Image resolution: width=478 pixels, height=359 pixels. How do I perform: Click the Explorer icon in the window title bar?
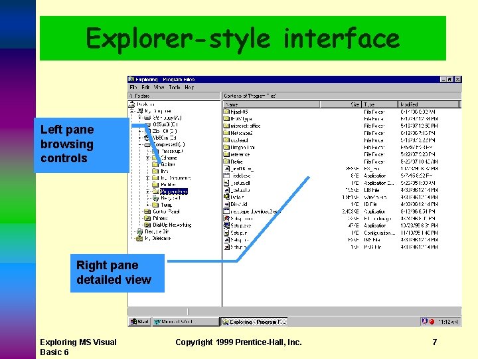(x=131, y=79)
